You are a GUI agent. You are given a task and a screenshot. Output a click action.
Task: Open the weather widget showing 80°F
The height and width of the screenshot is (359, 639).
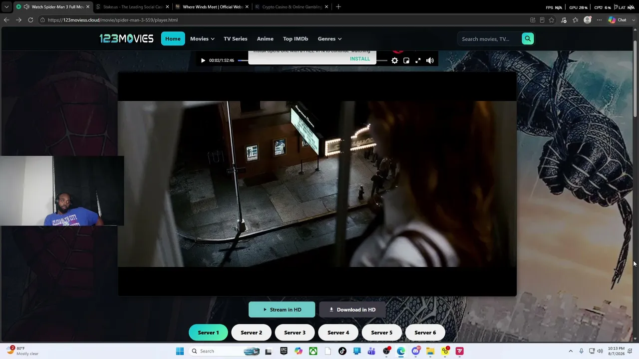coord(22,351)
